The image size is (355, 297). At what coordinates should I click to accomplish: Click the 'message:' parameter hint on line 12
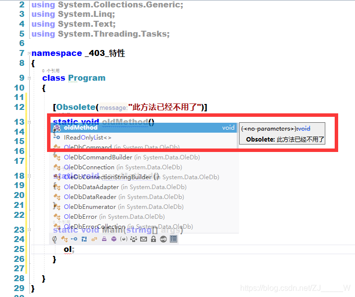tap(113, 107)
